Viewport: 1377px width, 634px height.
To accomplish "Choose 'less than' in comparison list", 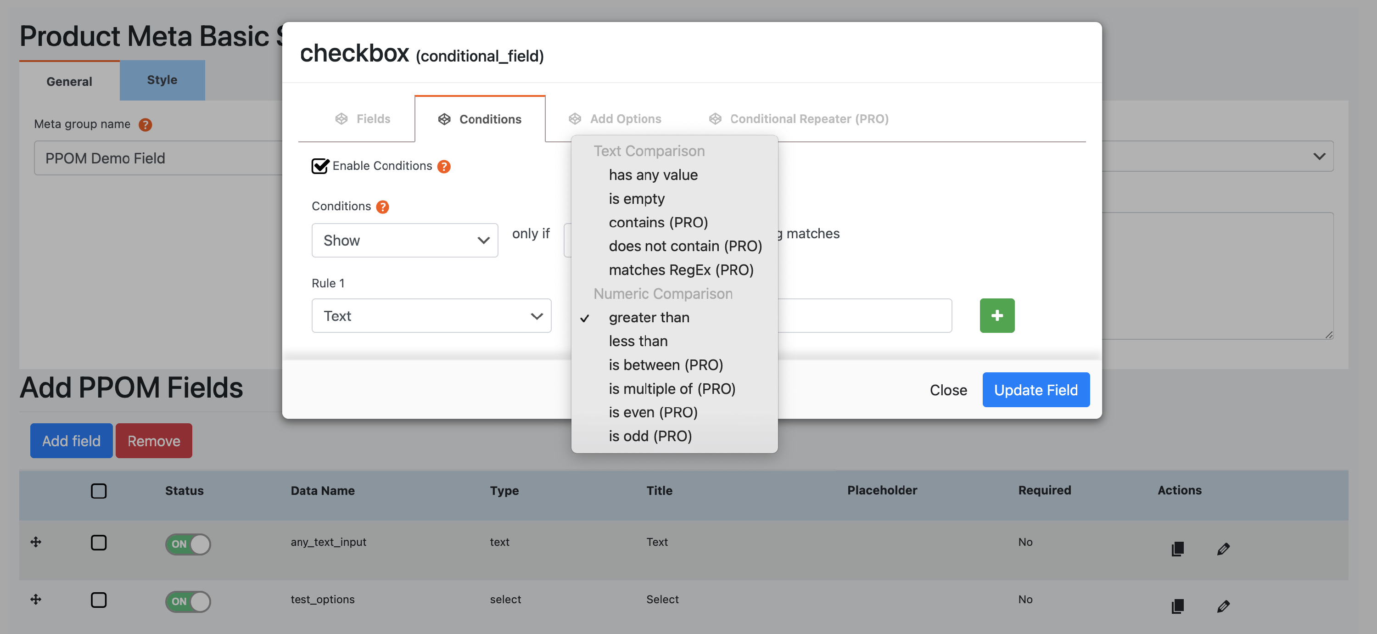I will [638, 341].
